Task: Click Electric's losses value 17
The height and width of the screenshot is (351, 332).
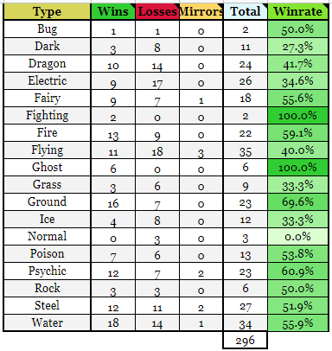Action: (157, 81)
